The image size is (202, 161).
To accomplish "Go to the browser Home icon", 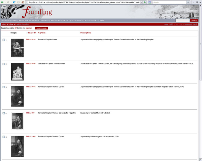I will pyautogui.click(x=22, y=2).
